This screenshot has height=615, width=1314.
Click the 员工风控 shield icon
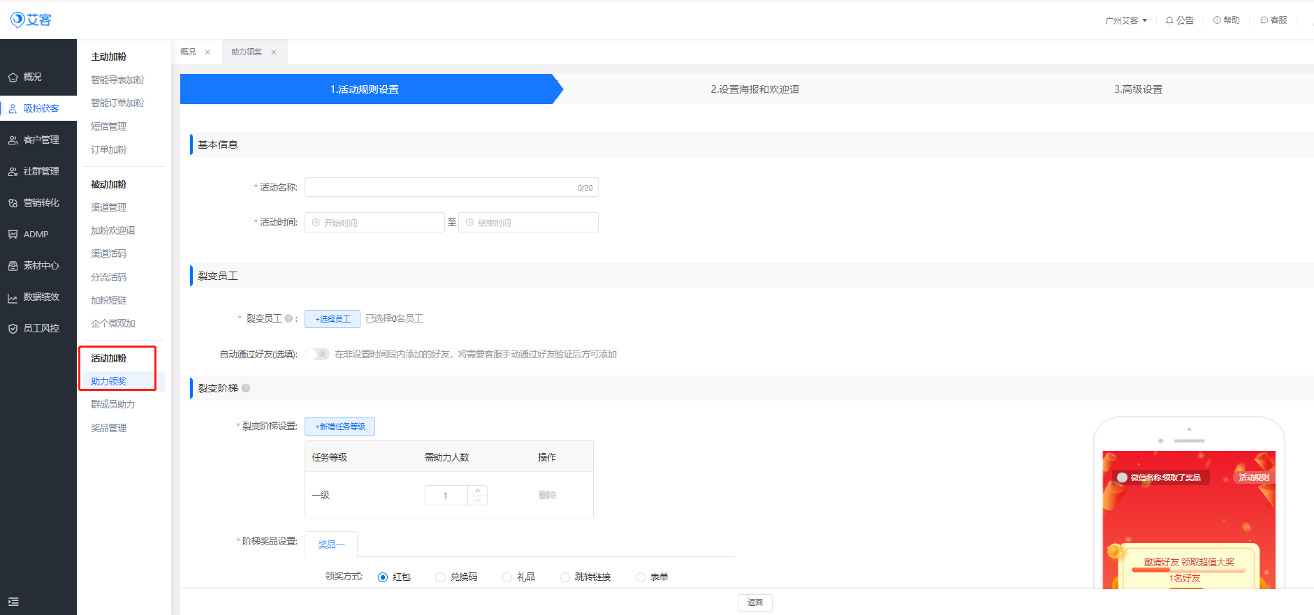pyautogui.click(x=13, y=329)
